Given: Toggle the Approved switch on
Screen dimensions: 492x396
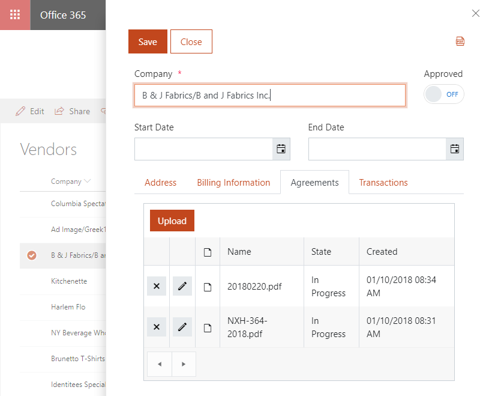Looking at the screenshot, I should [444, 94].
